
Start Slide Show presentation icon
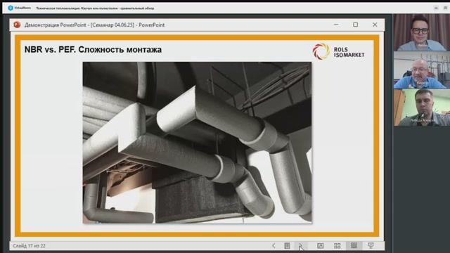pos(371,245)
